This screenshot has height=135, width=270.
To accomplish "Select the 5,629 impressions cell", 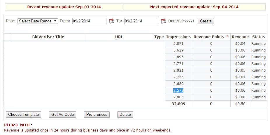I will point(178,50).
